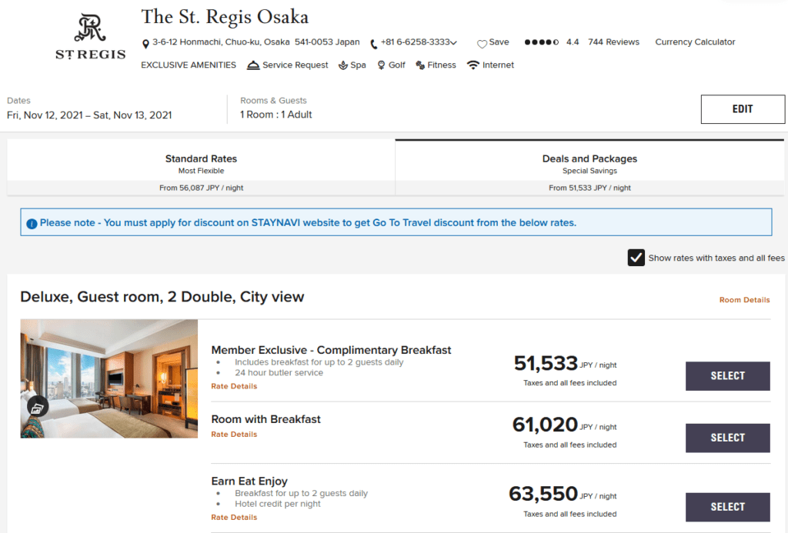The width and height of the screenshot is (788, 533).
Task: Open Rate Details for Room with Breakfast
Action: [x=233, y=434]
